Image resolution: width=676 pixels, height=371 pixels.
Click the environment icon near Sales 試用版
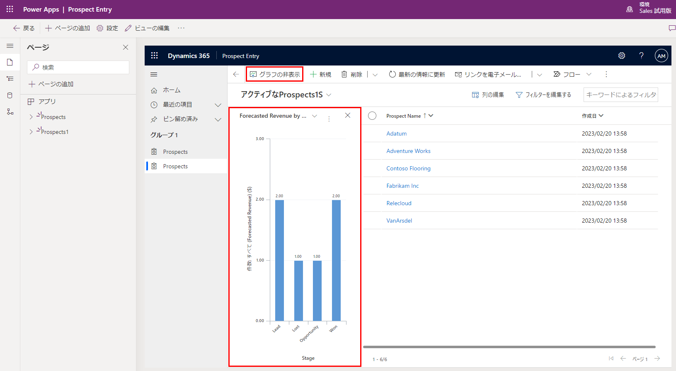(630, 9)
